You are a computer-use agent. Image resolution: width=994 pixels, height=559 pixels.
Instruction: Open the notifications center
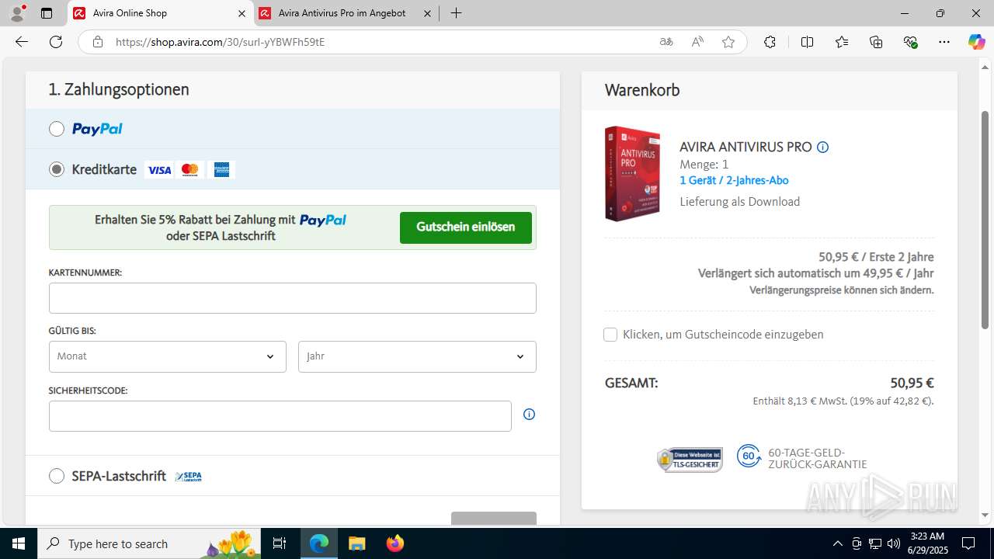point(968,543)
